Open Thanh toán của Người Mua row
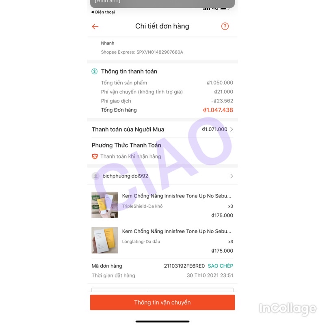The width and height of the screenshot is (325, 325). pyautogui.click(x=162, y=129)
